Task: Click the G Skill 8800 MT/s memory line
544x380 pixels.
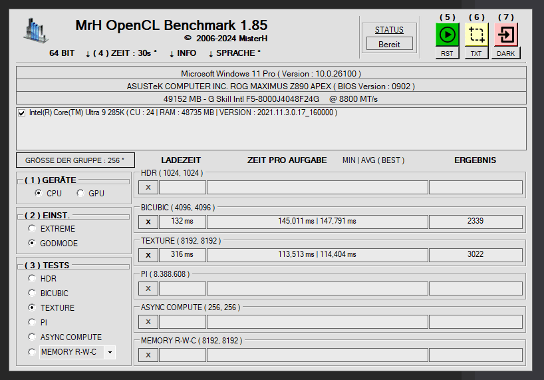Action: (x=271, y=99)
